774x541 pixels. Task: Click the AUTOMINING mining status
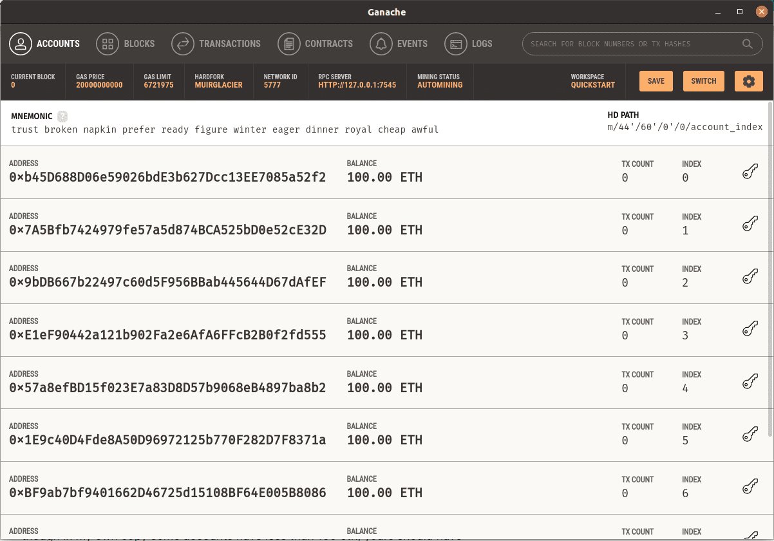[440, 85]
